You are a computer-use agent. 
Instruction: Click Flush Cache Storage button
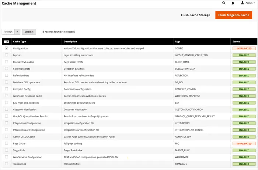[x=195, y=15]
